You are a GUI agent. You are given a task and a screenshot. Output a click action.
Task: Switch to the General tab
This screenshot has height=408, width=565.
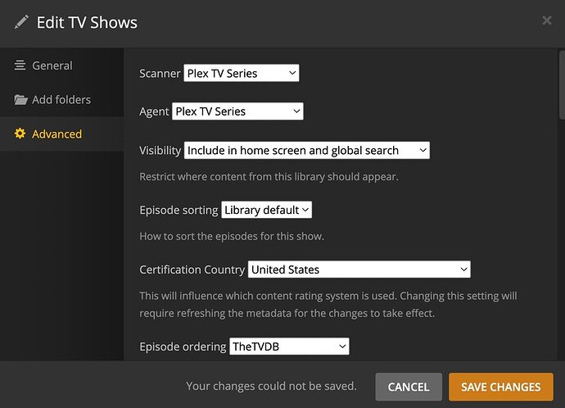[x=62, y=66]
